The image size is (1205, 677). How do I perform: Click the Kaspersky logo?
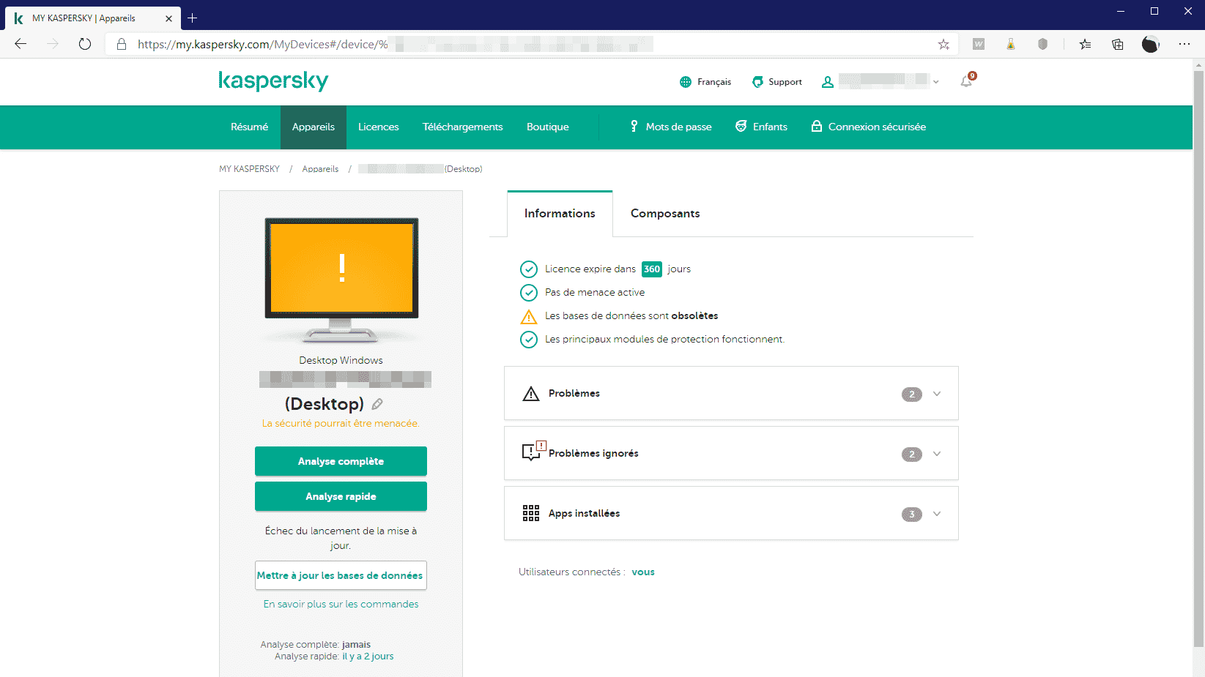click(273, 81)
